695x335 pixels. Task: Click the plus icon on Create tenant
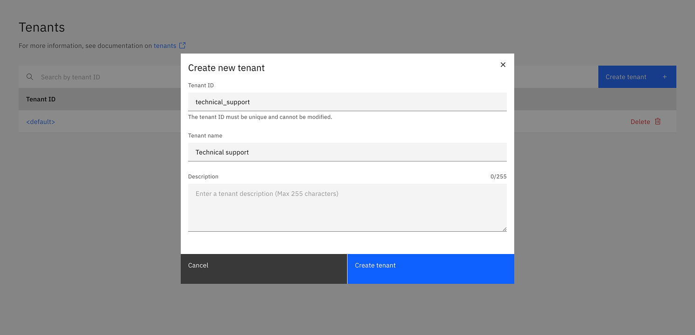tap(665, 77)
